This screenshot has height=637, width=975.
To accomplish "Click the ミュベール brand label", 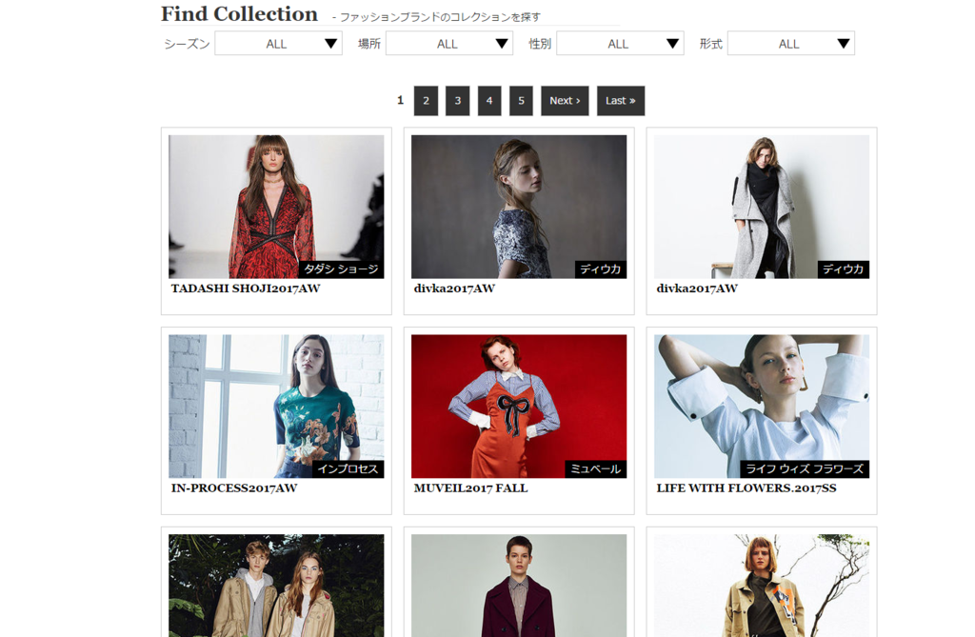I will tap(596, 469).
